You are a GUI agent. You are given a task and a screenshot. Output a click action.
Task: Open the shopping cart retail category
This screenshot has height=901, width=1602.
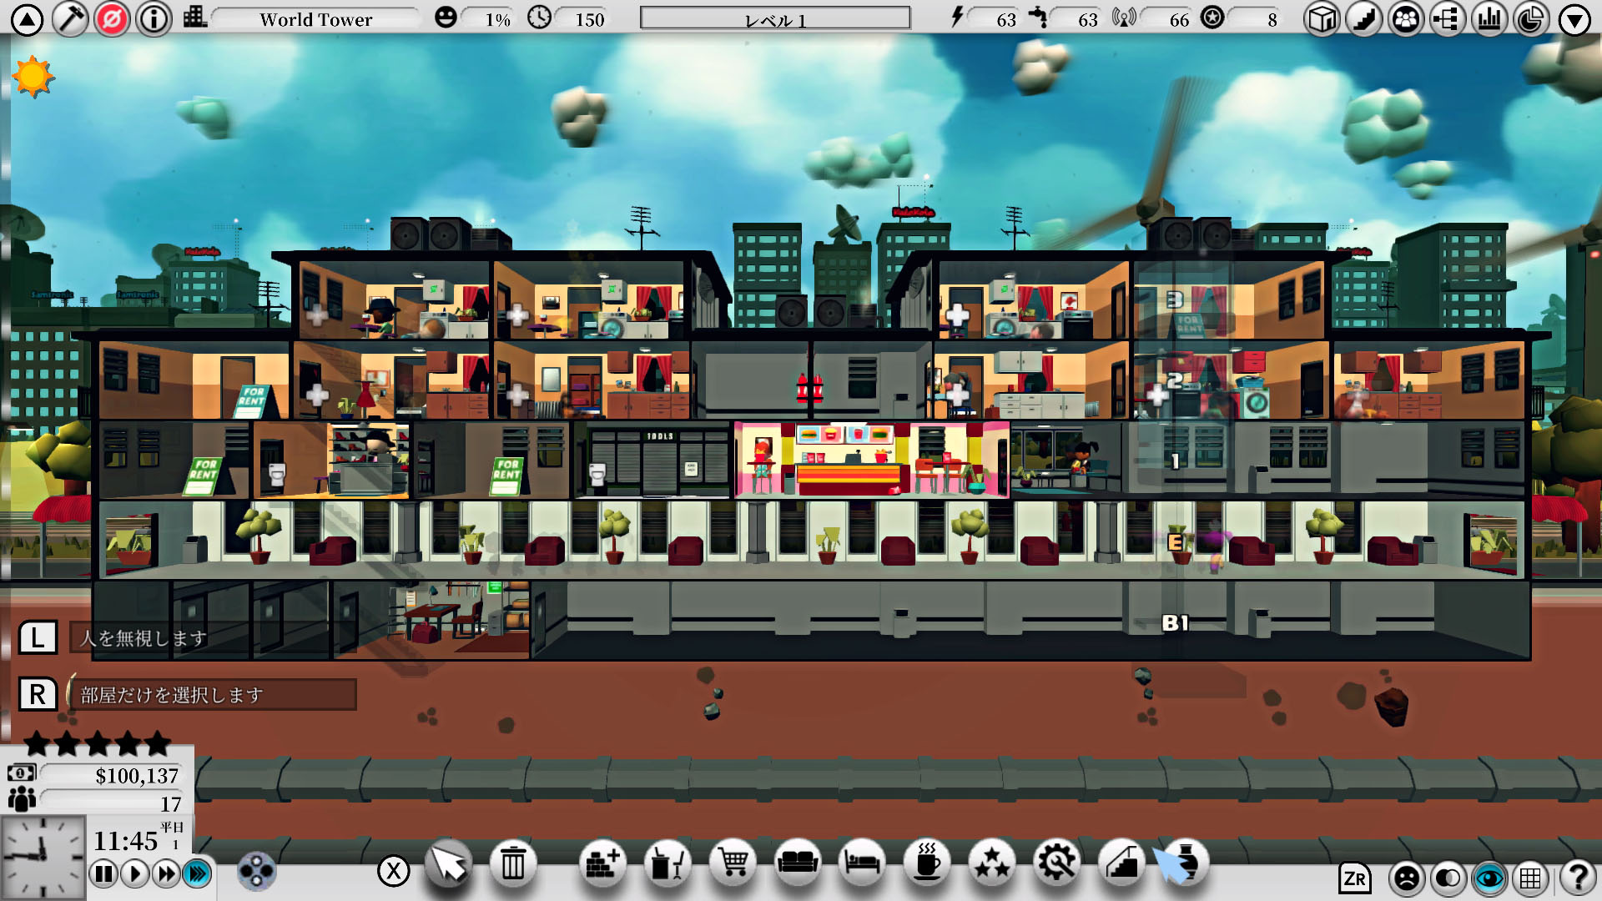733,863
